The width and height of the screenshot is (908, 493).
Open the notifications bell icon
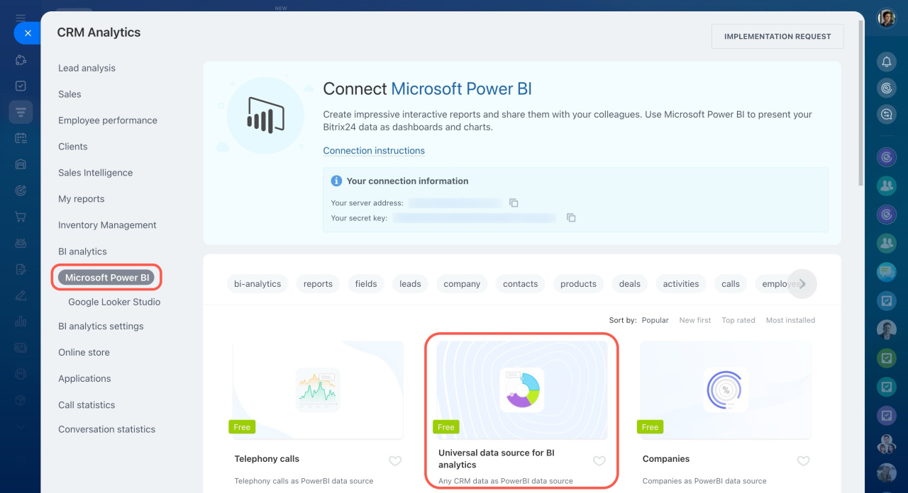pos(886,62)
